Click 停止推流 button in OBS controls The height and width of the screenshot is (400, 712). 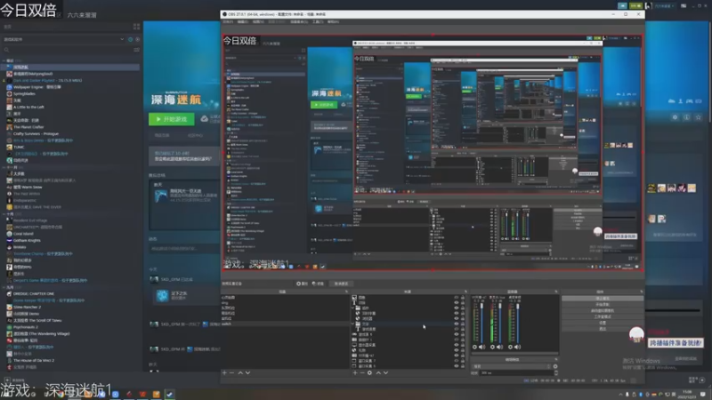pyautogui.click(x=603, y=299)
